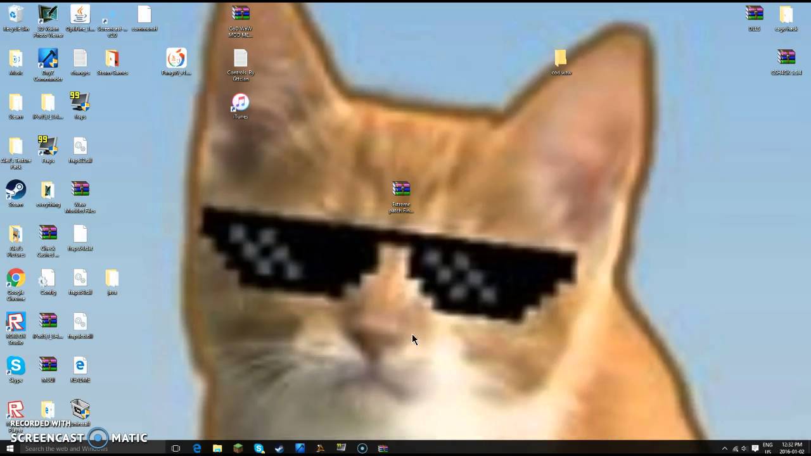Image resolution: width=811 pixels, height=456 pixels.
Task: Open the Action Center notifications icon
Action: click(755, 448)
